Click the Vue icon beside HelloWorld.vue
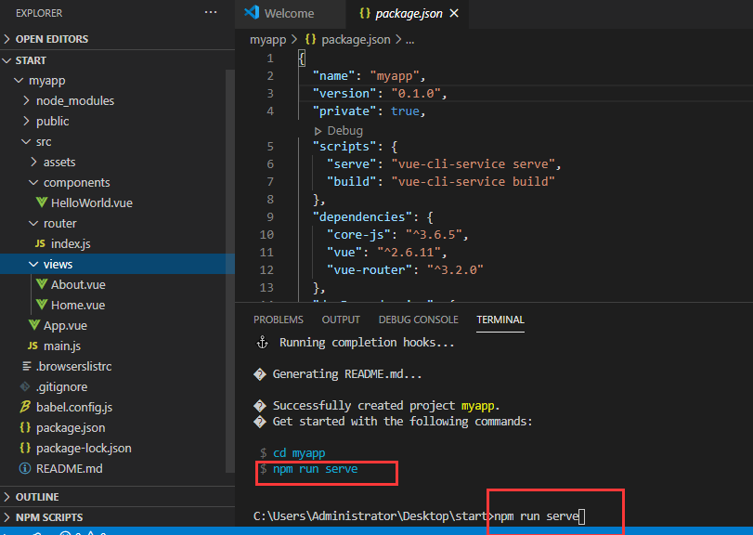This screenshot has height=535, width=753. click(42, 202)
